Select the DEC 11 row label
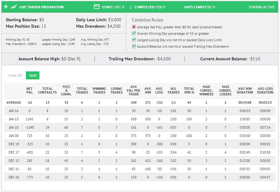280x192 pixels. coord(14,169)
